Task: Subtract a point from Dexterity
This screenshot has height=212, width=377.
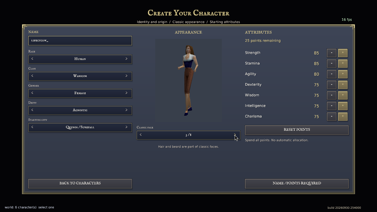Action: coord(332,85)
